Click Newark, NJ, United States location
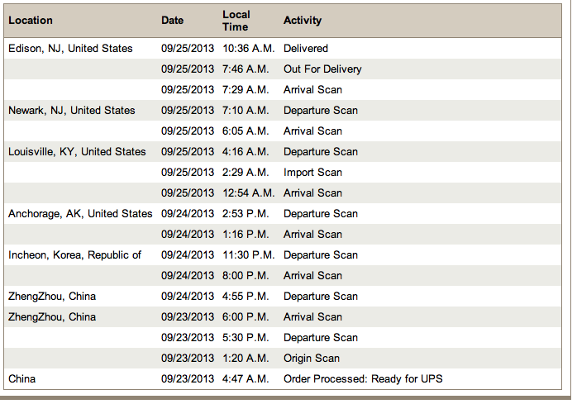This screenshot has width=577, height=404. tap(72, 111)
